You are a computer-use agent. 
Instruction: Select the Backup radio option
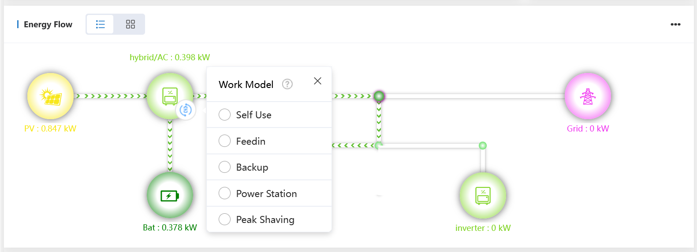225,167
